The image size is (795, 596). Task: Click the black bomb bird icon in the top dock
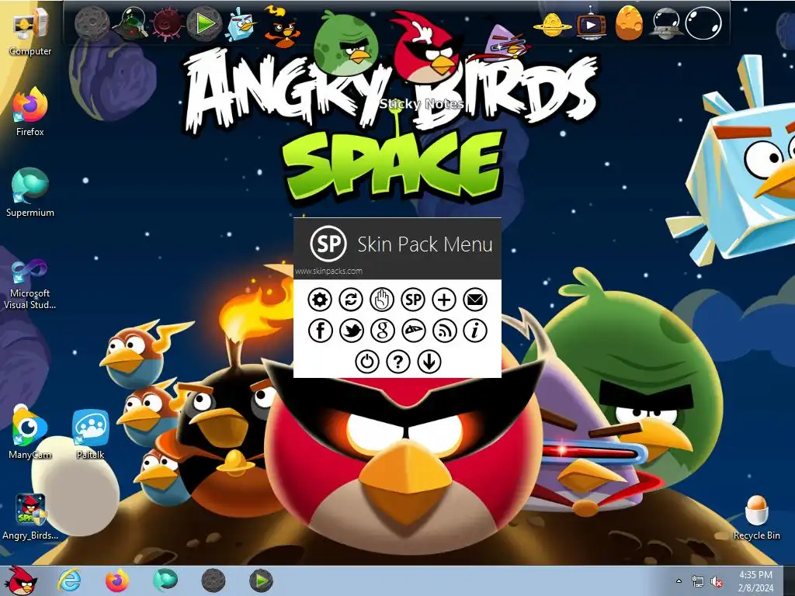point(281,26)
